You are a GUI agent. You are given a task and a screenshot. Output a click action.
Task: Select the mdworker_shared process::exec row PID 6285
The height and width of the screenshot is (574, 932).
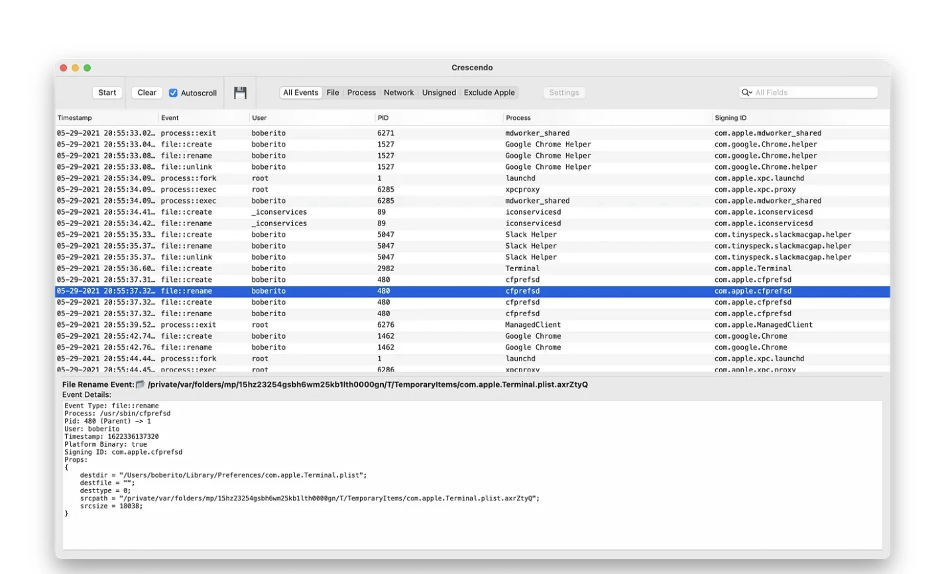click(x=472, y=201)
